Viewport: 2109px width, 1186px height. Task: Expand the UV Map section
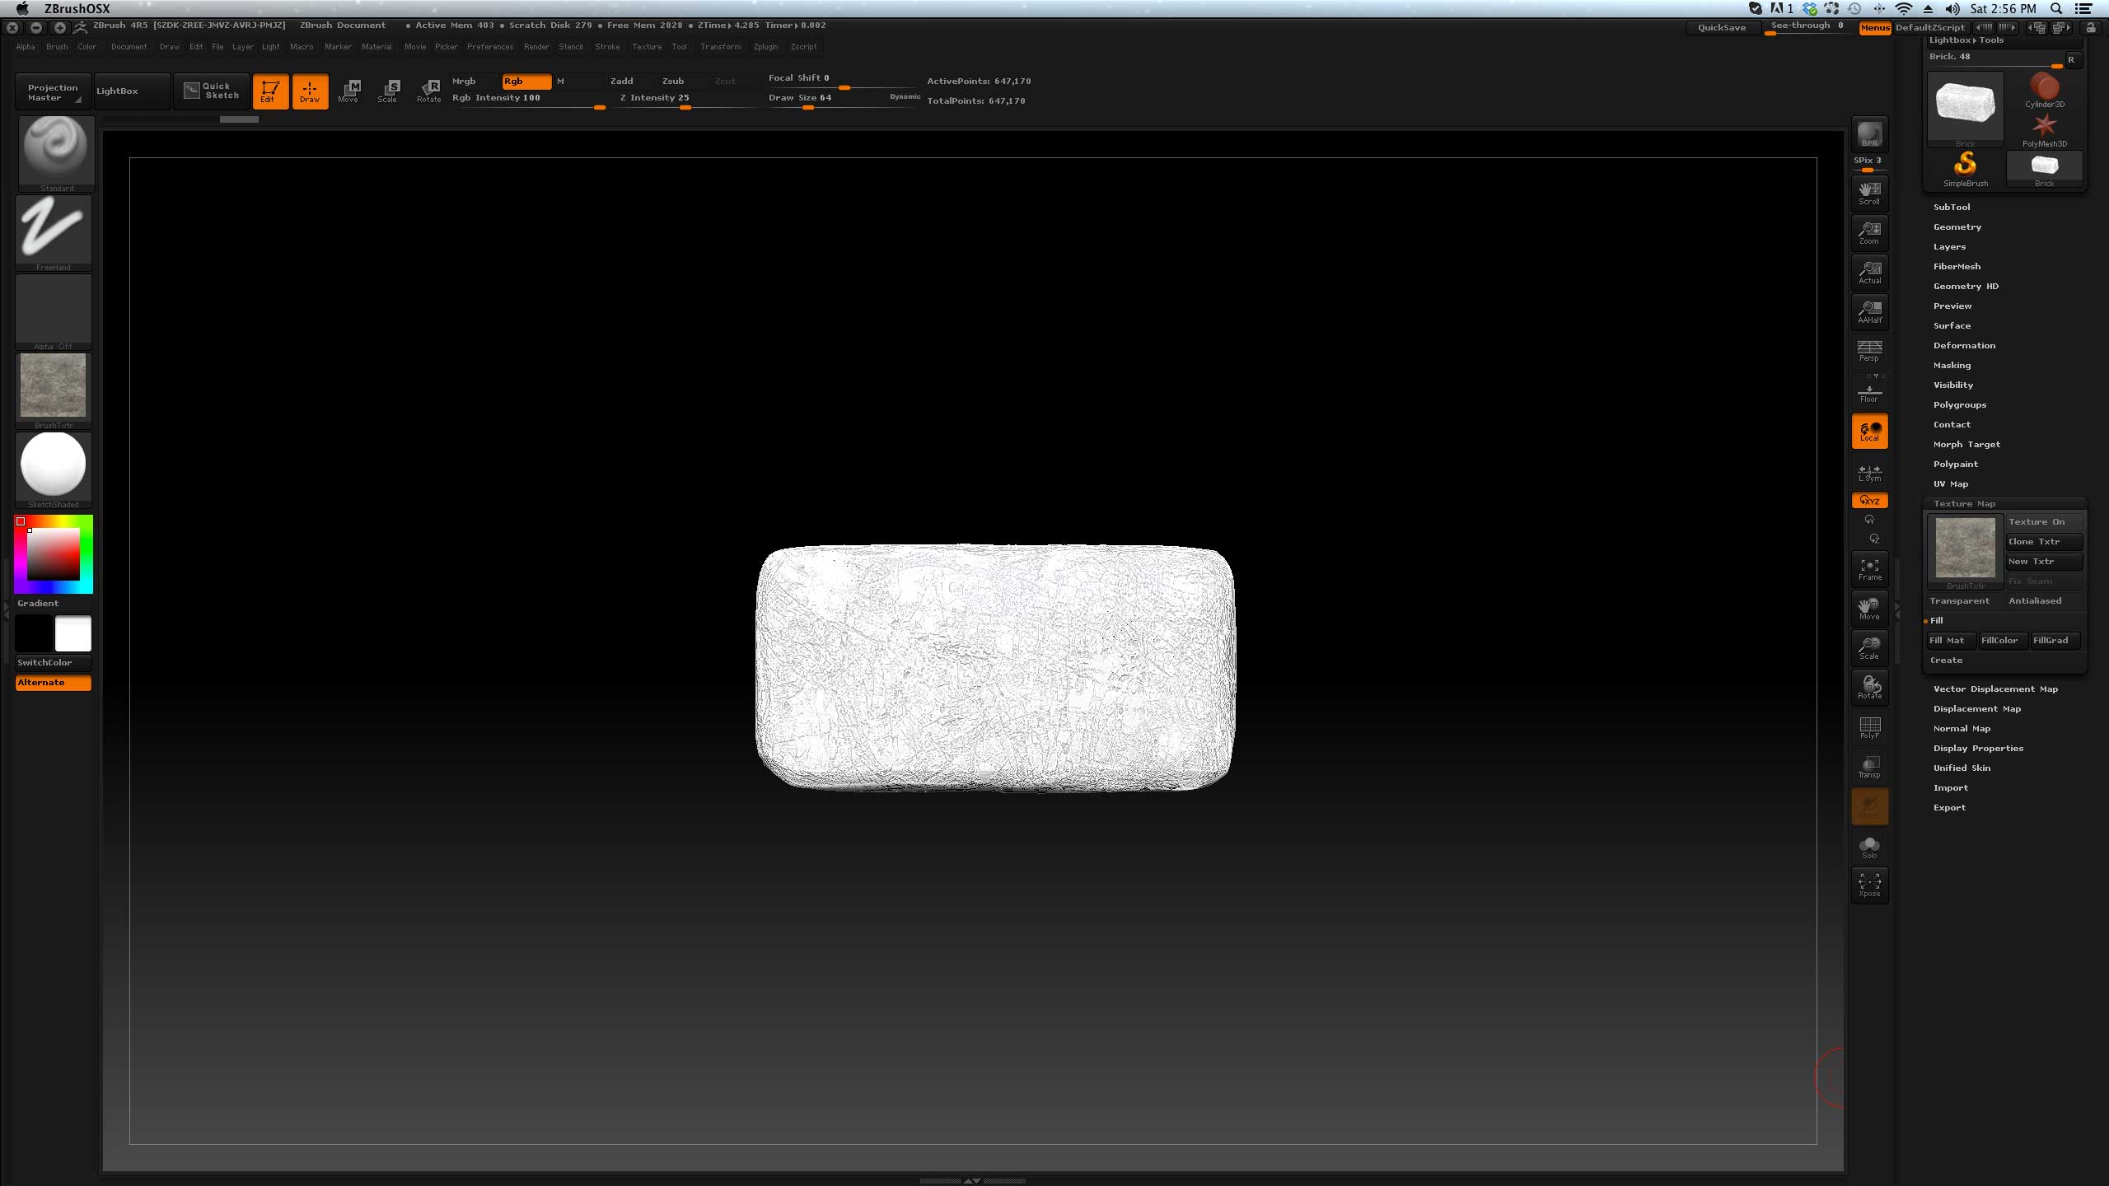[1951, 484]
